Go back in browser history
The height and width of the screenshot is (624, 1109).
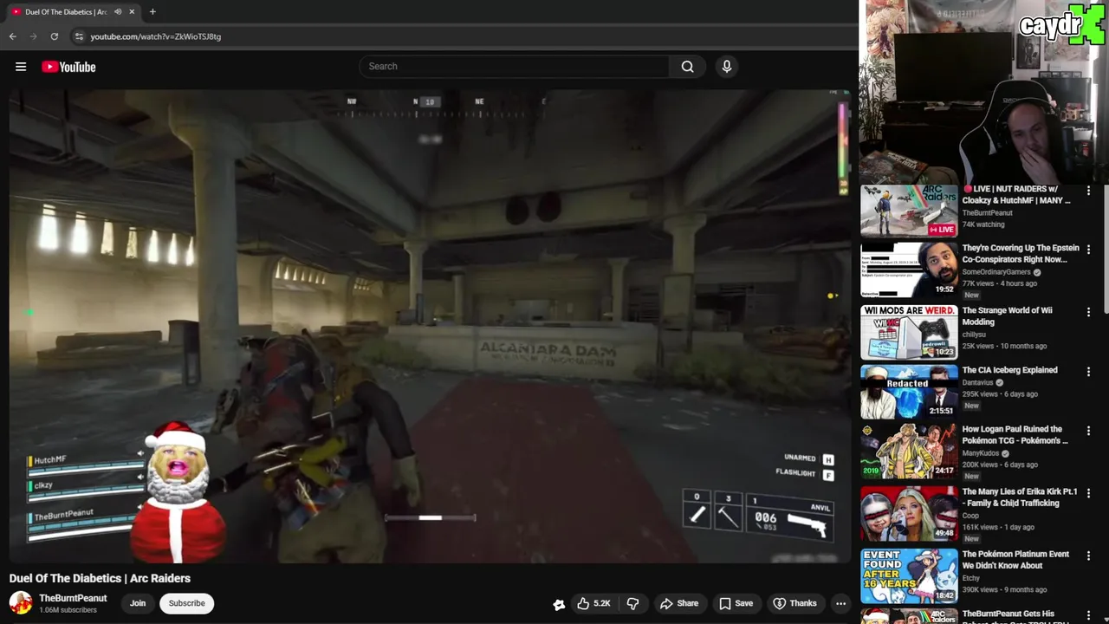12,36
